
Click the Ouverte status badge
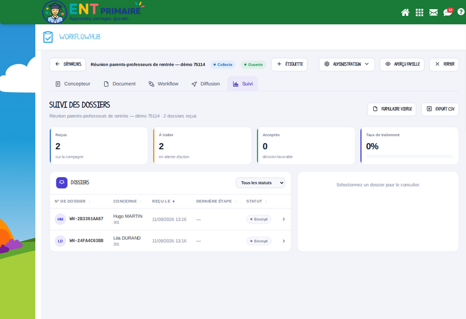[253, 65]
